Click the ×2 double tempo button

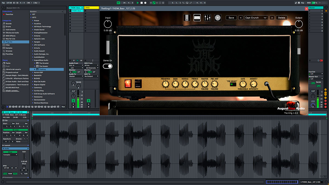16,168
